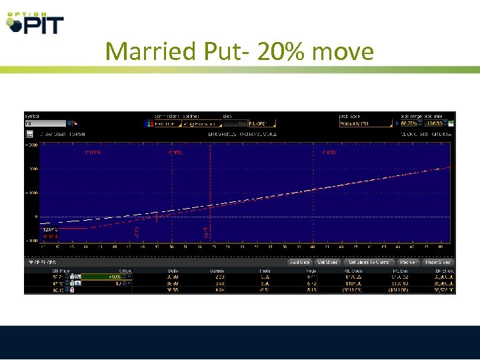Screen dimensions: 480x360
Task: Collapse the Price Slices section header
Action: 41,263
